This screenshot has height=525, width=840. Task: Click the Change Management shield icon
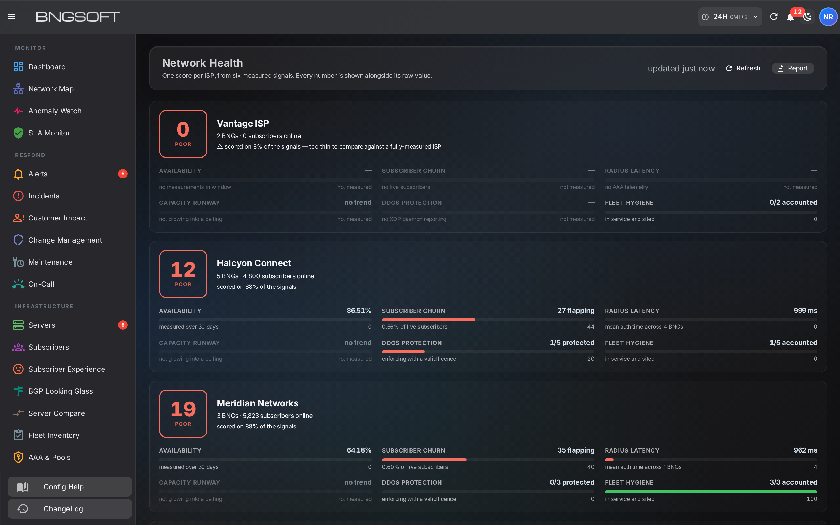coord(18,240)
